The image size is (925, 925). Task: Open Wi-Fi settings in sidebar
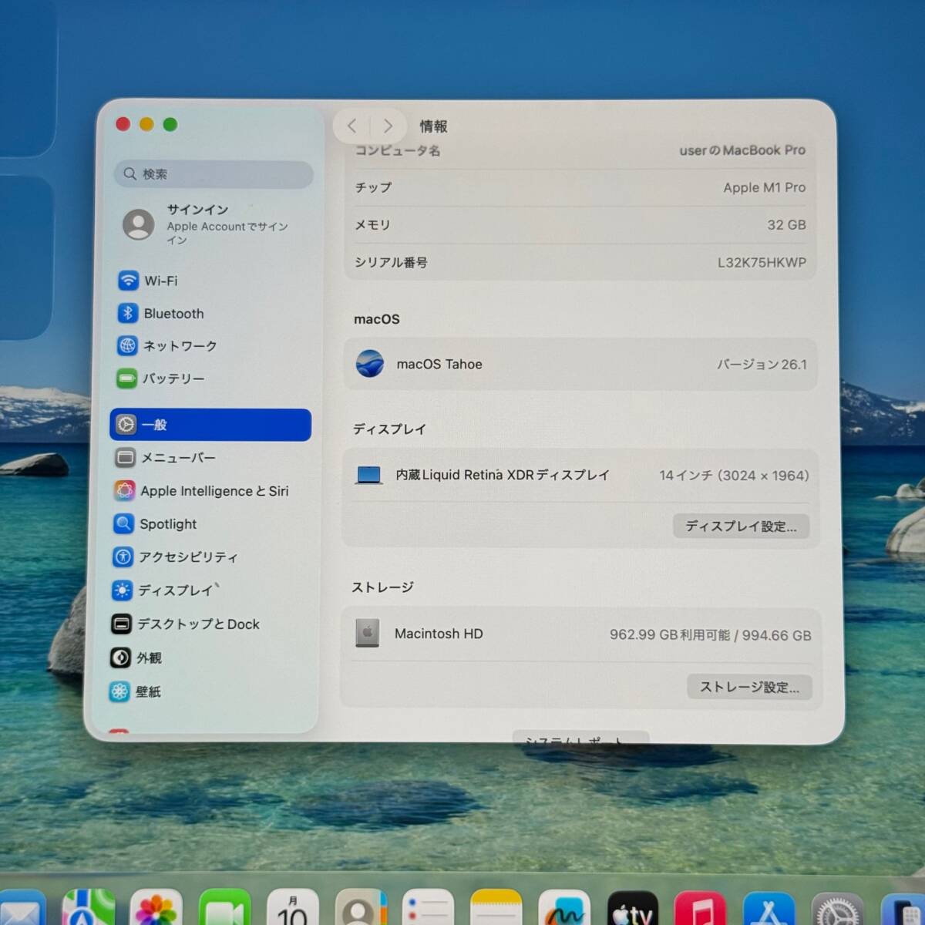(160, 281)
